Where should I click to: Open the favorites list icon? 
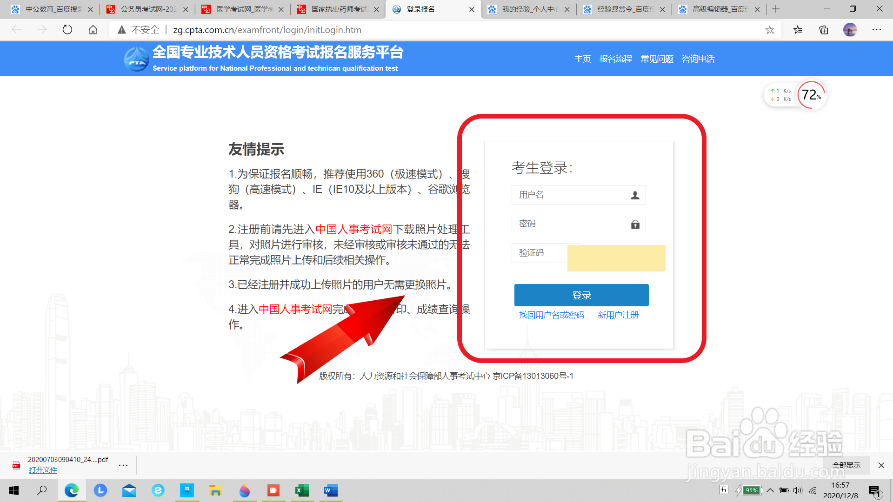pos(798,30)
